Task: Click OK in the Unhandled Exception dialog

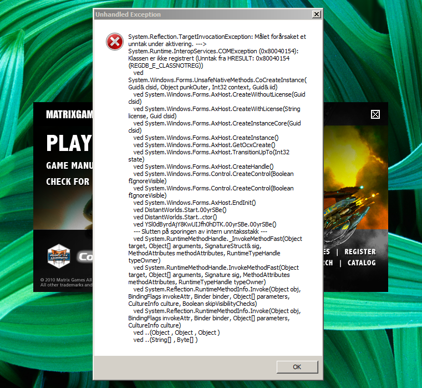Action: 297,367
